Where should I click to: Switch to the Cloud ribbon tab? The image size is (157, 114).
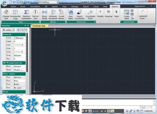click(x=96, y=6)
